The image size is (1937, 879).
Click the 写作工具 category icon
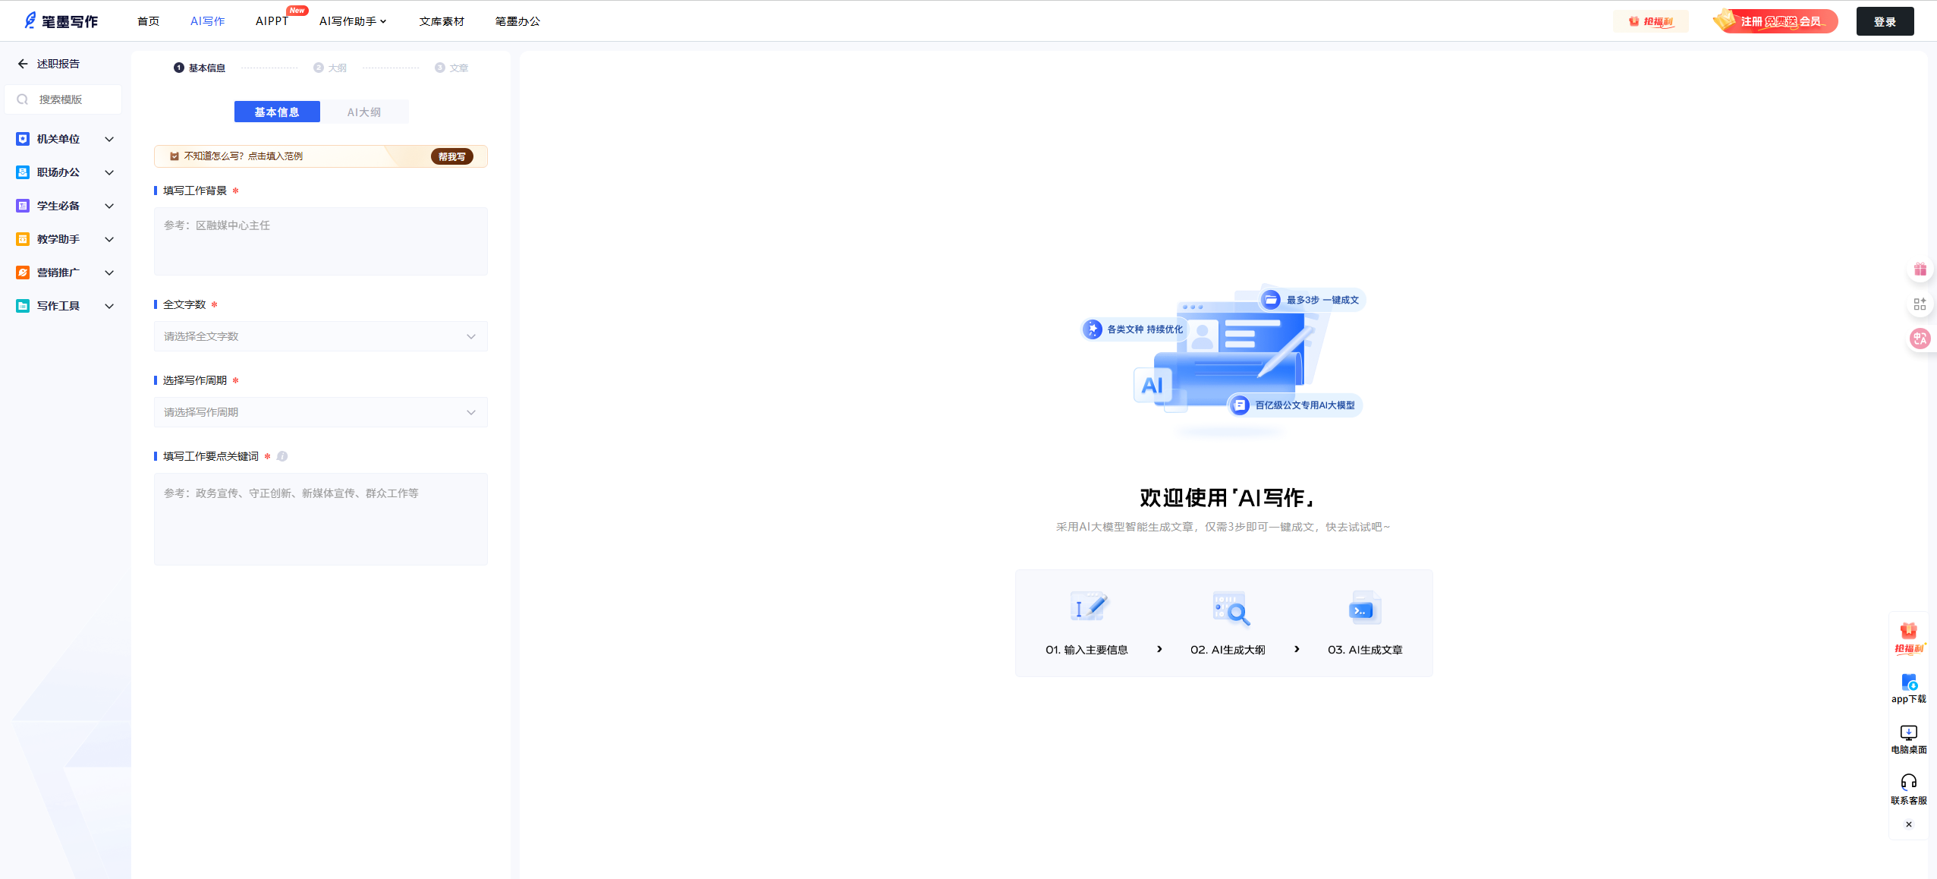[23, 306]
